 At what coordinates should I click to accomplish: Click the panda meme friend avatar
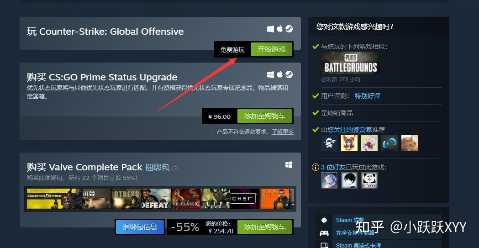click(x=369, y=180)
